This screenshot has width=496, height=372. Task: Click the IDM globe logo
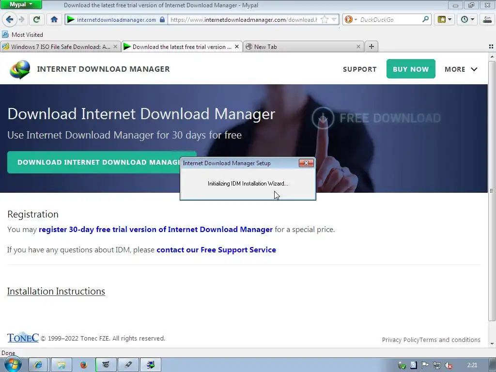coord(20,69)
